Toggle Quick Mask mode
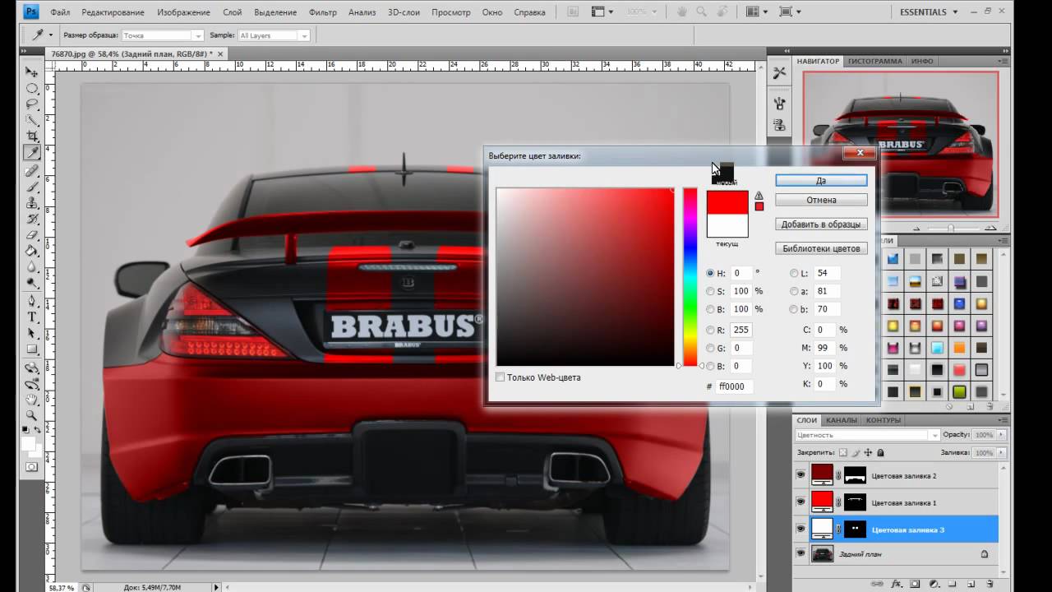Screen dimensions: 1052x592 tap(32, 466)
